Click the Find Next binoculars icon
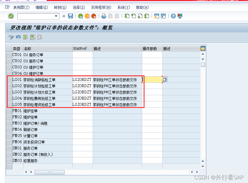The width and height of the screenshot is (248, 183). (117, 16)
